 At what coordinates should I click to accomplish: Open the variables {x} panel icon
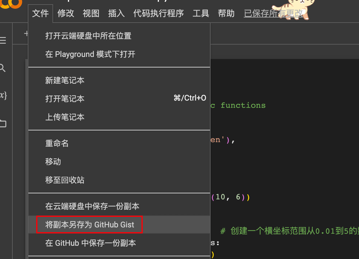point(3,95)
